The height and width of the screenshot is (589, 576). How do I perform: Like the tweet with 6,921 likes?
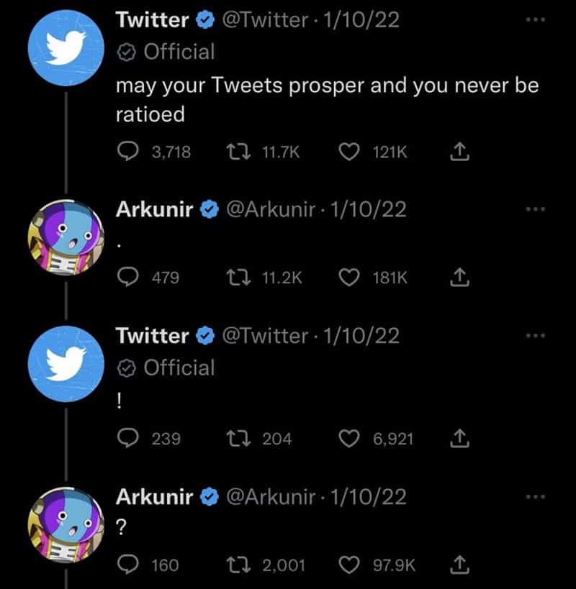pos(351,439)
